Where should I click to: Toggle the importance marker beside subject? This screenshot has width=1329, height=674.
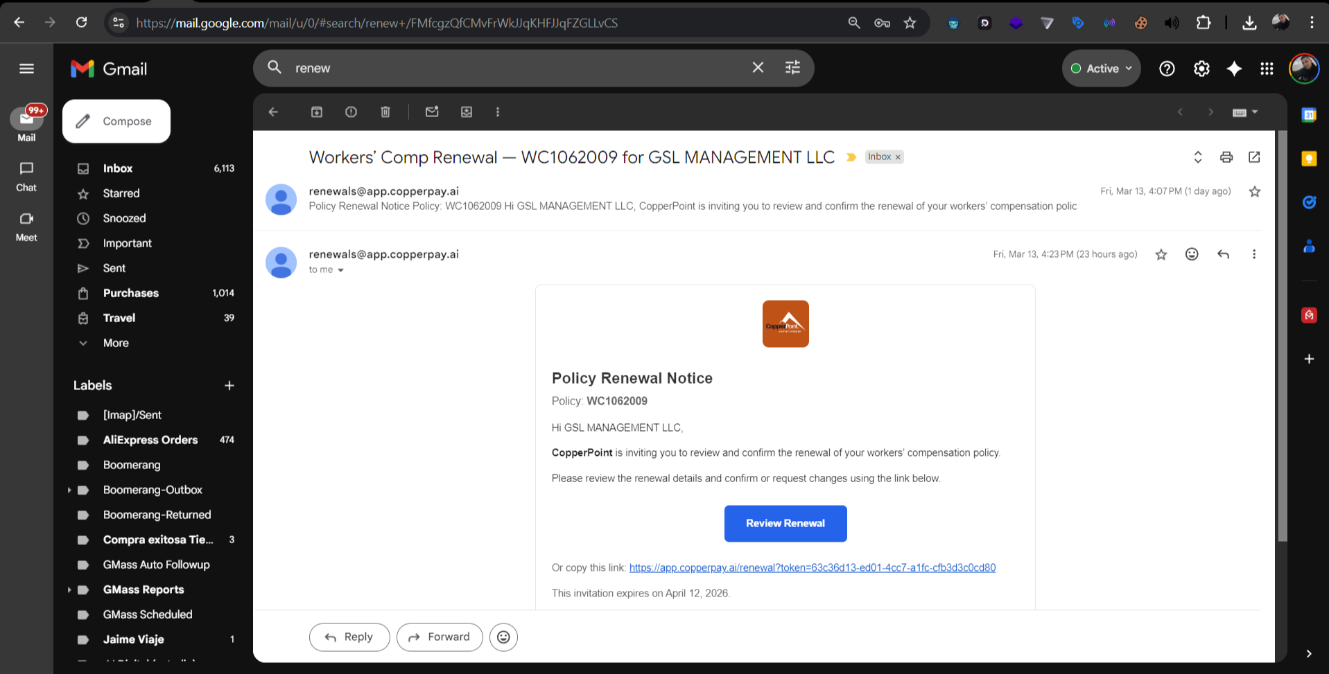[x=851, y=158]
